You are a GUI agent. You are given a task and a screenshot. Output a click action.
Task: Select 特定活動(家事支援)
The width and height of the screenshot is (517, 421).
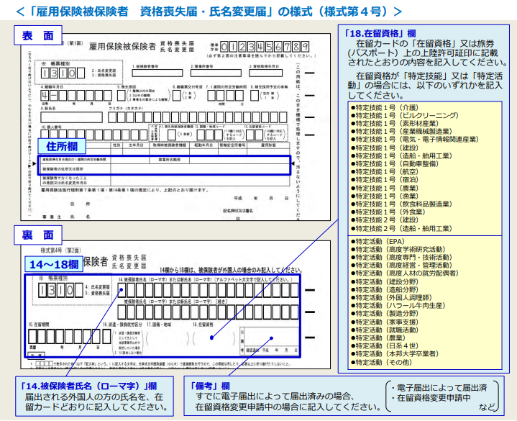(x=385, y=322)
